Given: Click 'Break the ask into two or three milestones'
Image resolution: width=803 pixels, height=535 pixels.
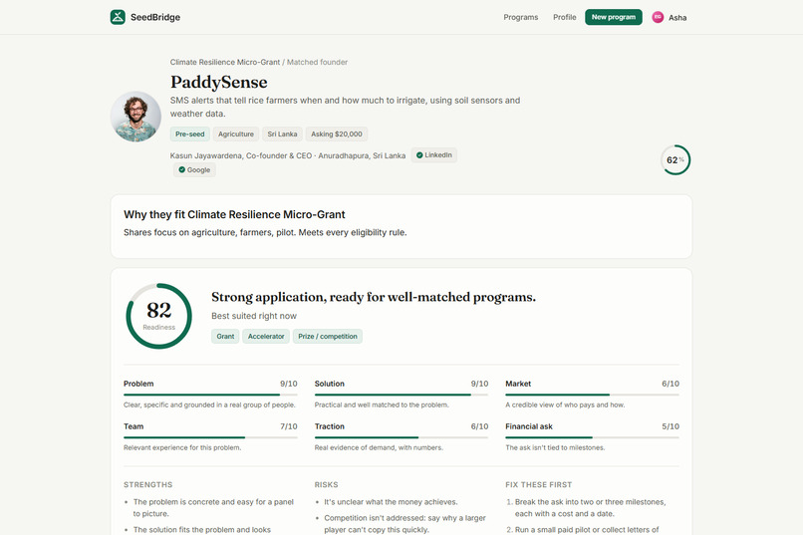Looking at the screenshot, I should (x=590, y=508).
